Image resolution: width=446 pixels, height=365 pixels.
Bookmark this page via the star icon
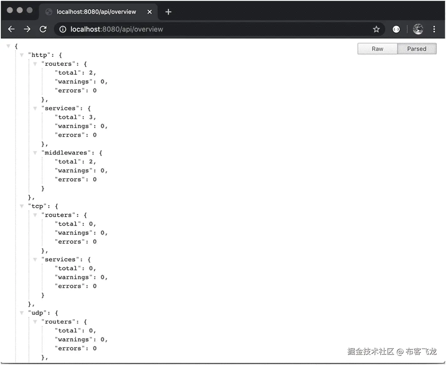pos(377,29)
